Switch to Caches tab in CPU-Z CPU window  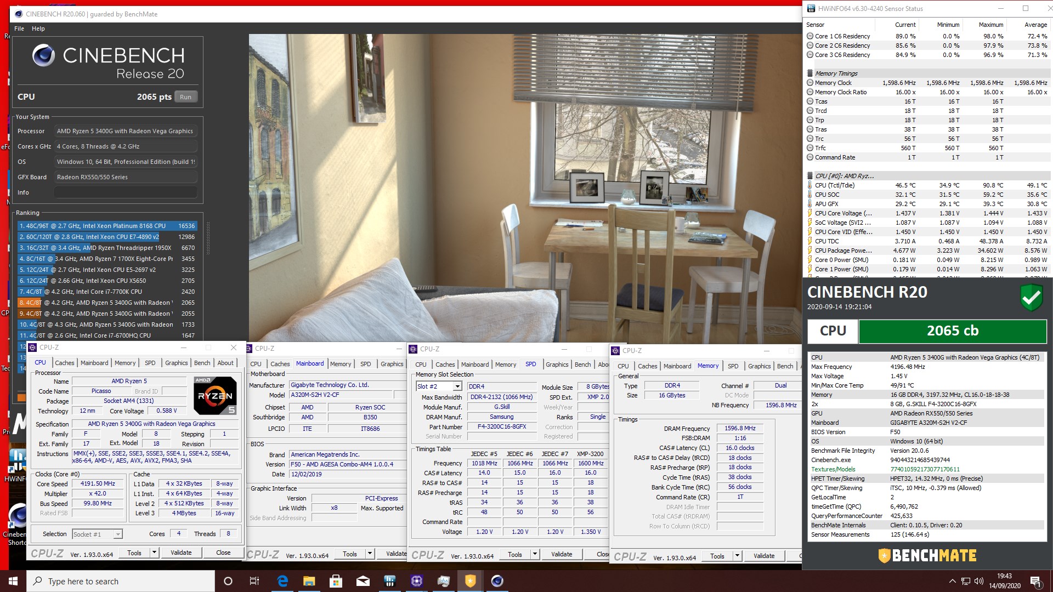point(64,363)
